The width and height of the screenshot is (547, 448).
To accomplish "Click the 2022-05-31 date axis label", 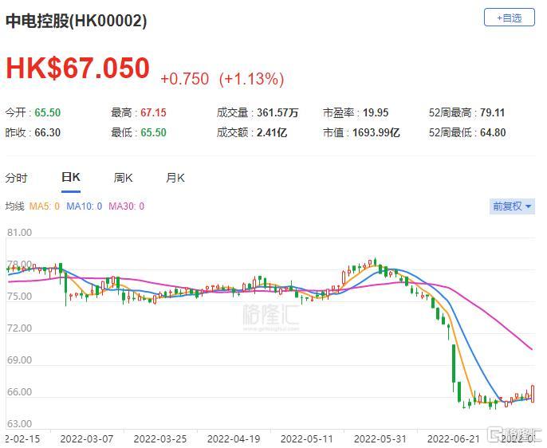I will (x=380, y=439).
